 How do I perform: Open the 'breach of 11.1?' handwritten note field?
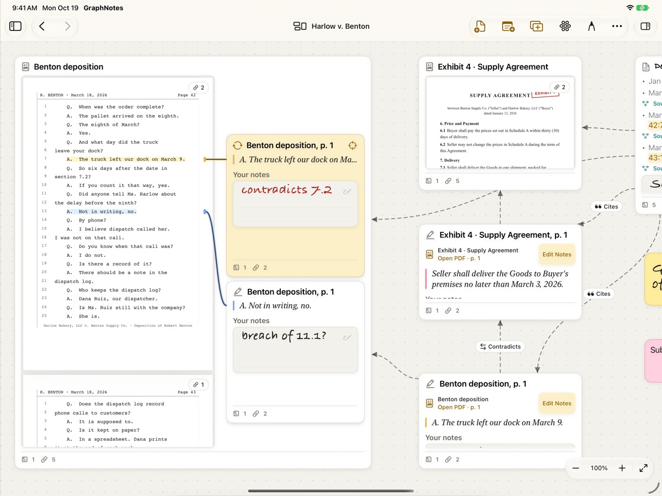[295, 349]
